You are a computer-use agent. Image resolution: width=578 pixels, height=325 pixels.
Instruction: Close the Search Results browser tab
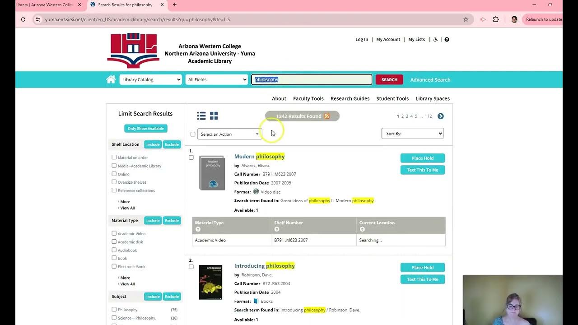click(x=162, y=5)
